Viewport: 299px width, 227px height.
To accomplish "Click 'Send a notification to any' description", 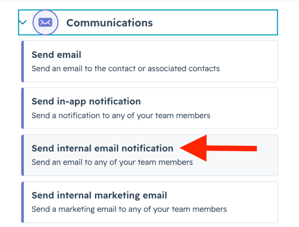I will [120, 116].
